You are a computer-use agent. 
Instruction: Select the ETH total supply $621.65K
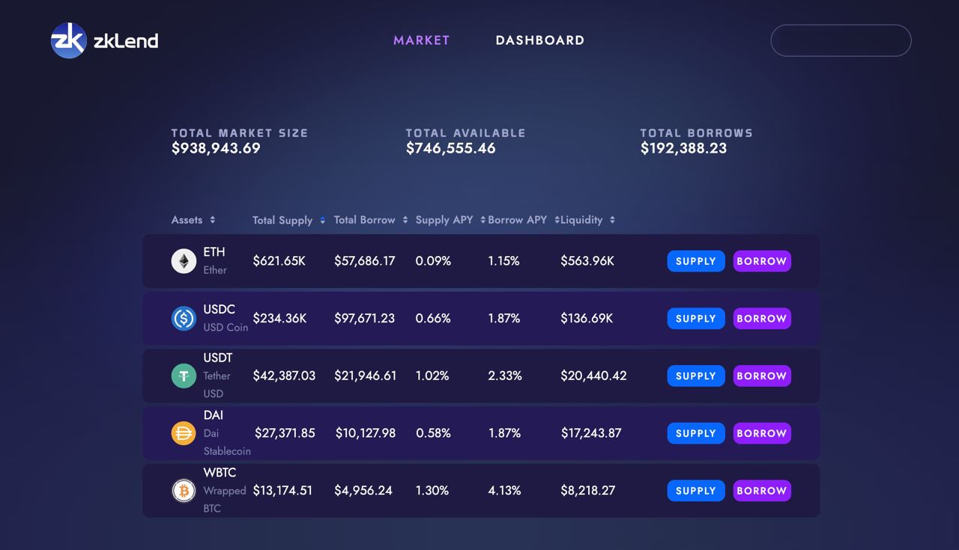coord(279,261)
